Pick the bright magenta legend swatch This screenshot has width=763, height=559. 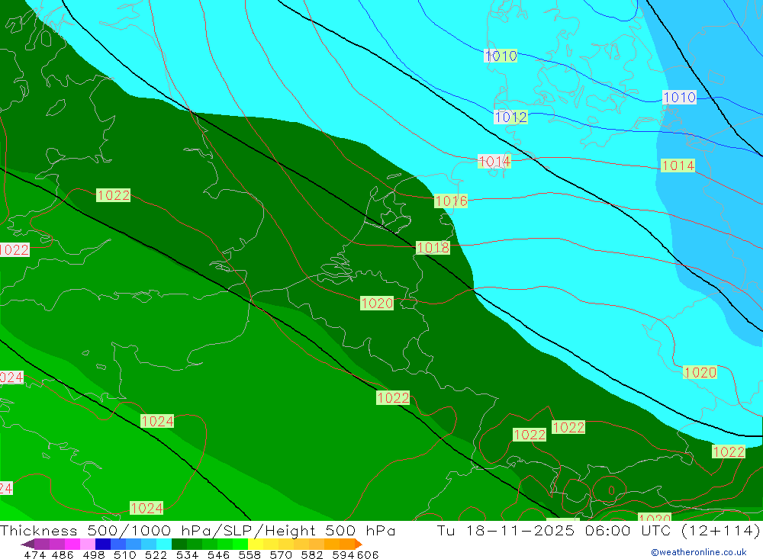[x=72, y=544]
